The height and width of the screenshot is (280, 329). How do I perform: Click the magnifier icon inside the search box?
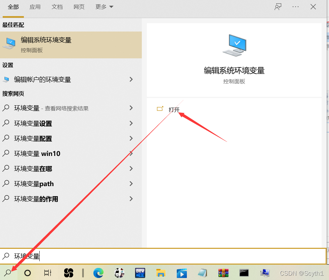[6, 256]
